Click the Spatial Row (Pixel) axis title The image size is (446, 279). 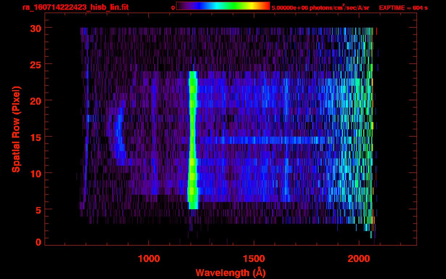point(16,129)
